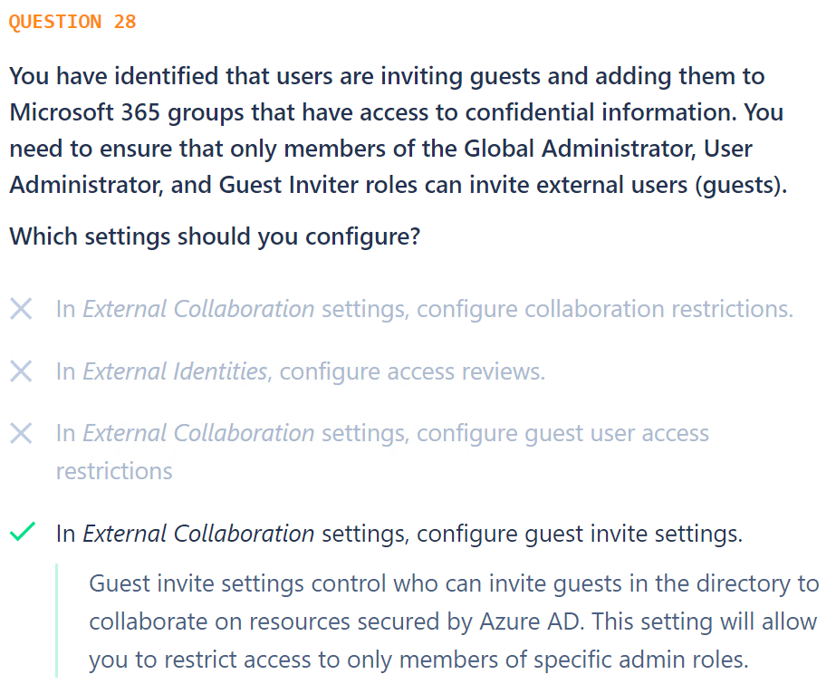The width and height of the screenshot is (836, 684).
Task: Click the X icon beside guest user access answer
Action: (22, 433)
